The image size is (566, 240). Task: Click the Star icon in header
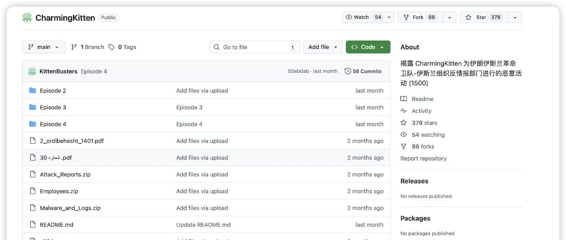coord(468,17)
